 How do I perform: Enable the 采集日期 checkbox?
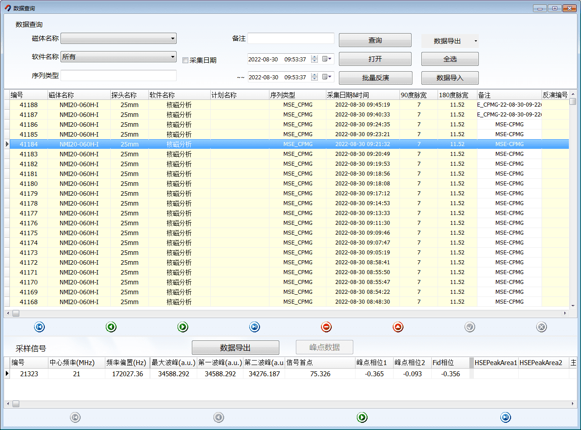[185, 60]
